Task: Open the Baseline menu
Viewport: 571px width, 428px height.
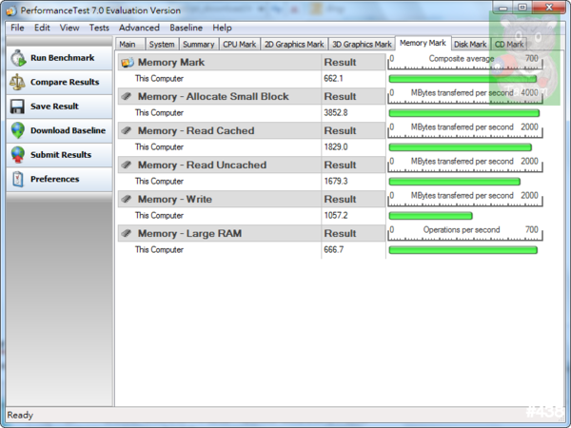Action: (186, 28)
